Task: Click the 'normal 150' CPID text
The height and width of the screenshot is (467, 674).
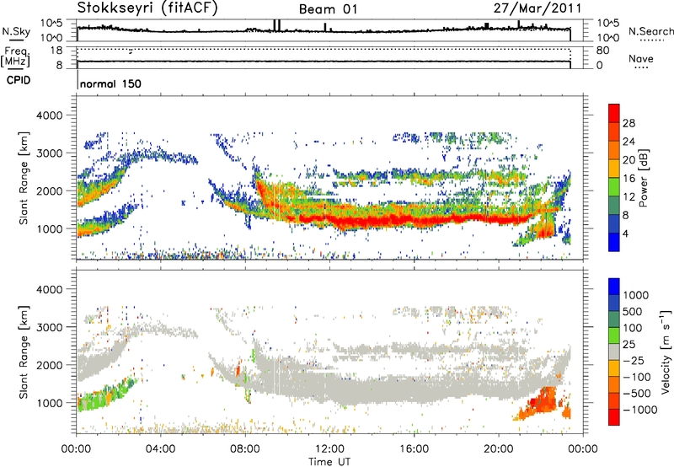Action: [110, 83]
